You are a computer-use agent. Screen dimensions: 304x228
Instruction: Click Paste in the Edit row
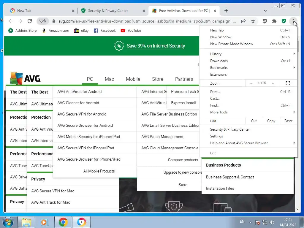[x=289, y=121]
